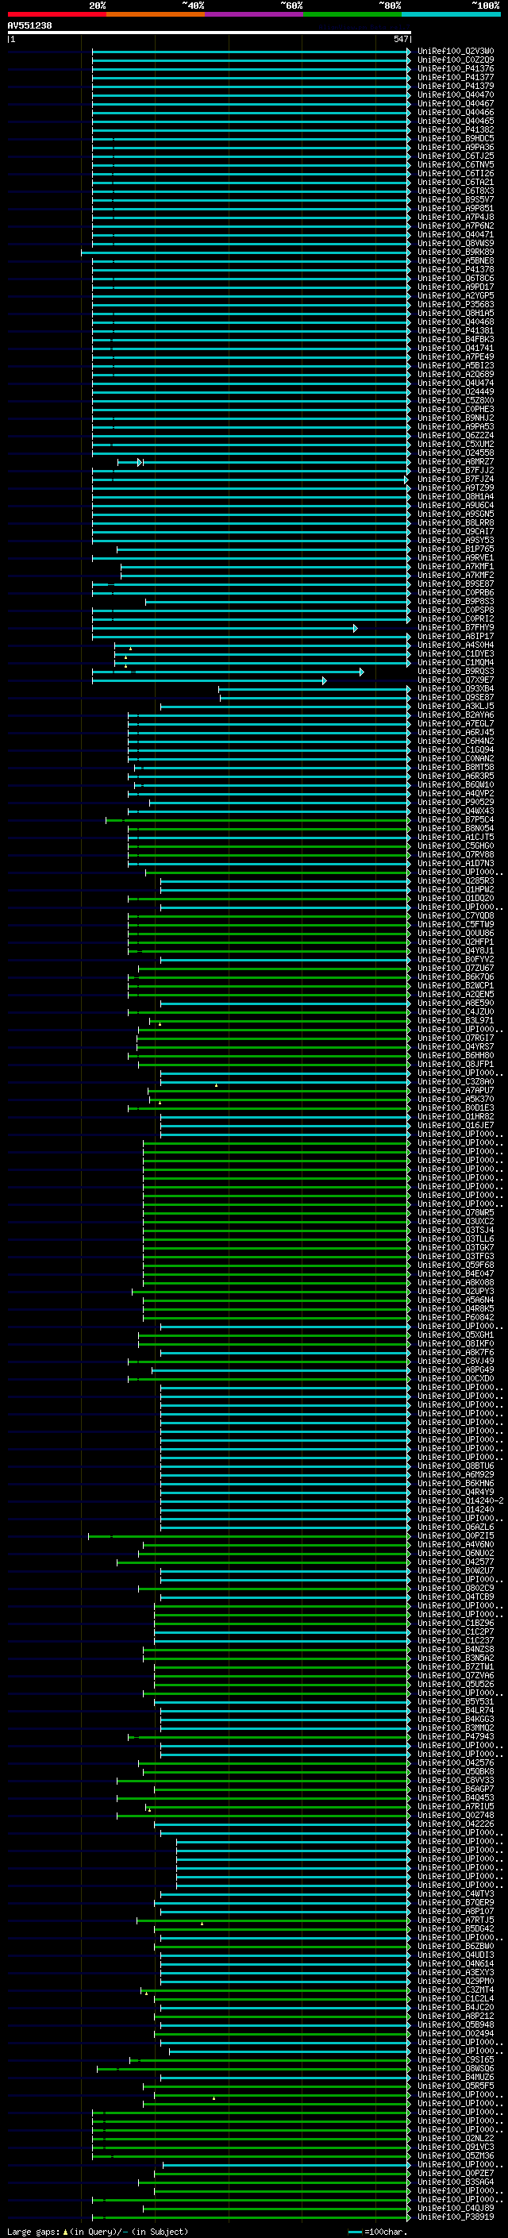Select hit label UniRef100_A3KLJ5
The image size is (508, 2238).
tap(456, 707)
